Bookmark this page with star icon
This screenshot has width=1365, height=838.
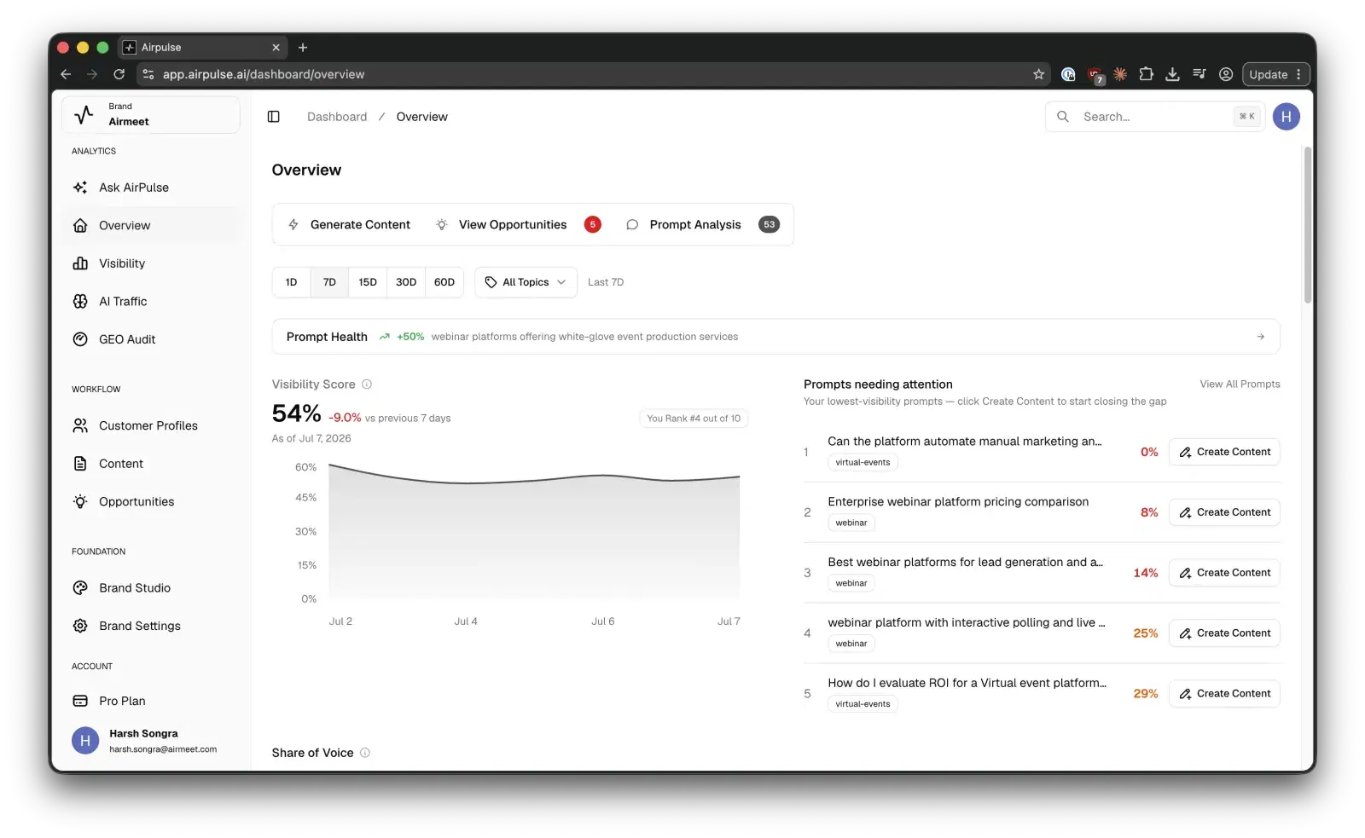click(1038, 74)
